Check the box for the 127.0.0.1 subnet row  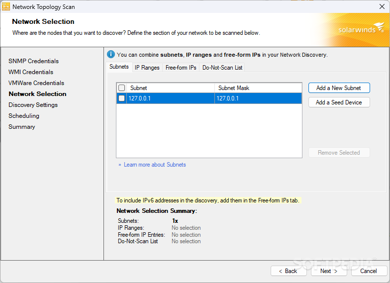pos(121,98)
